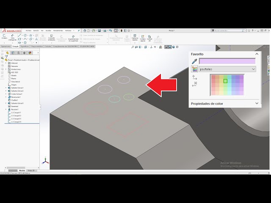Viewport: 271px width, 203px height.
Task: Click the color swatch palette icon
Action: coord(195,69)
